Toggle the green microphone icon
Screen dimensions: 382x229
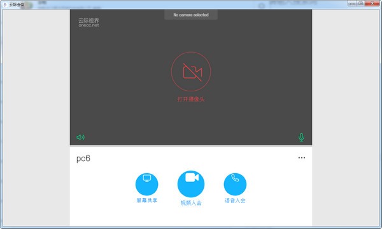(x=301, y=137)
